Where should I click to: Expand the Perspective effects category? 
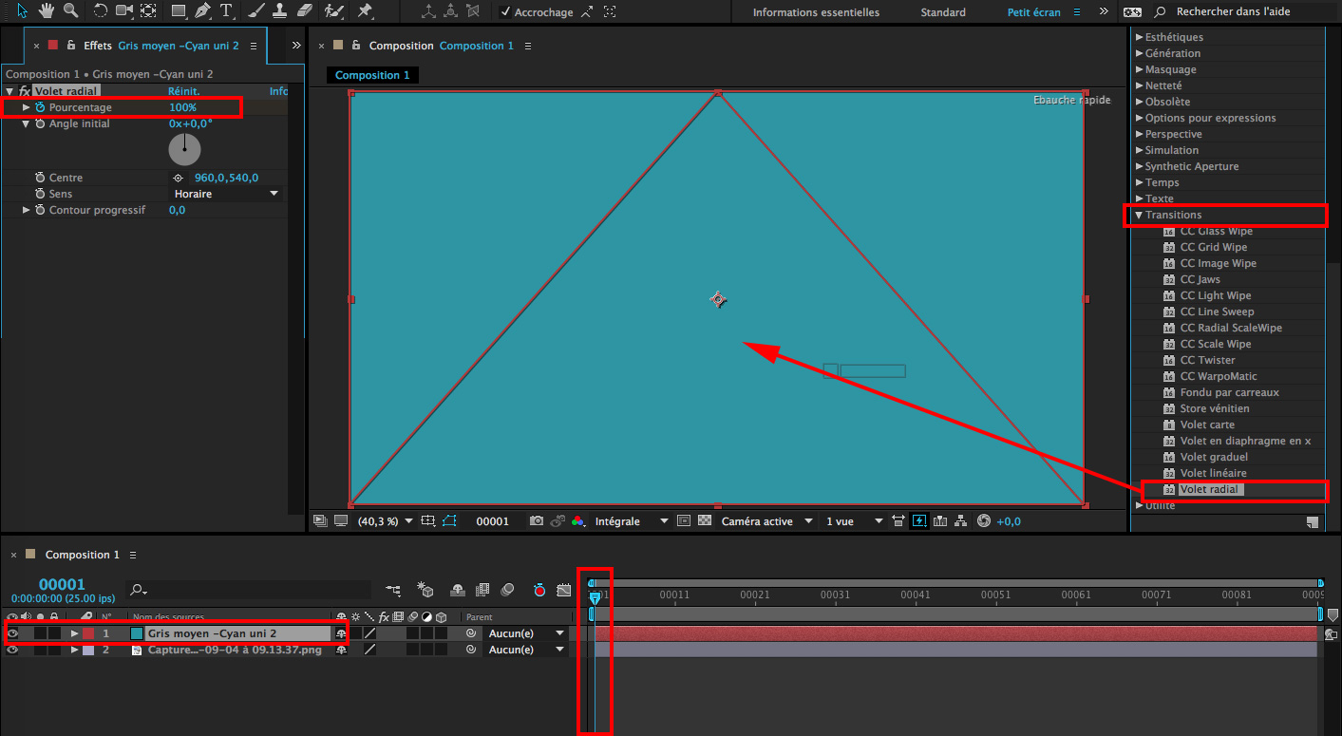(1139, 134)
